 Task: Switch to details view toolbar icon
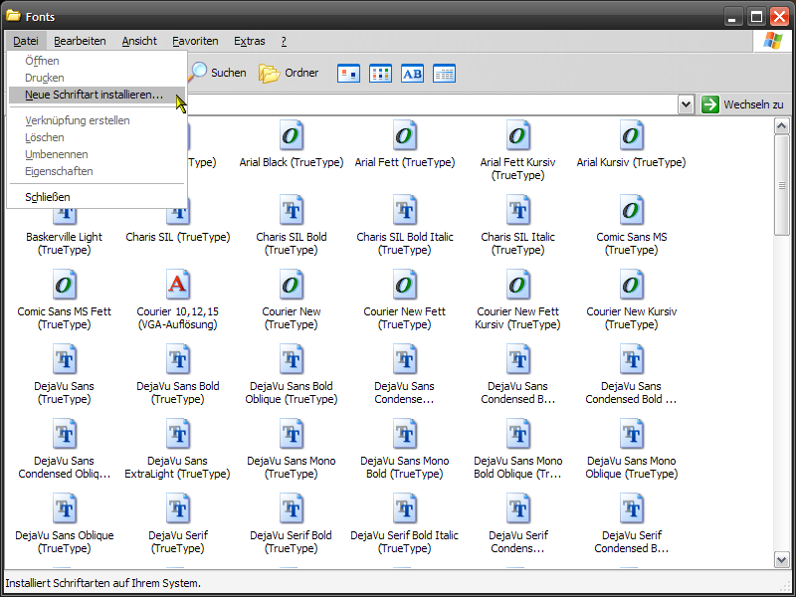pos(444,74)
